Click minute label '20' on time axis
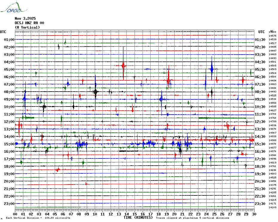This screenshot has width=278, height=222. (x=175, y=214)
